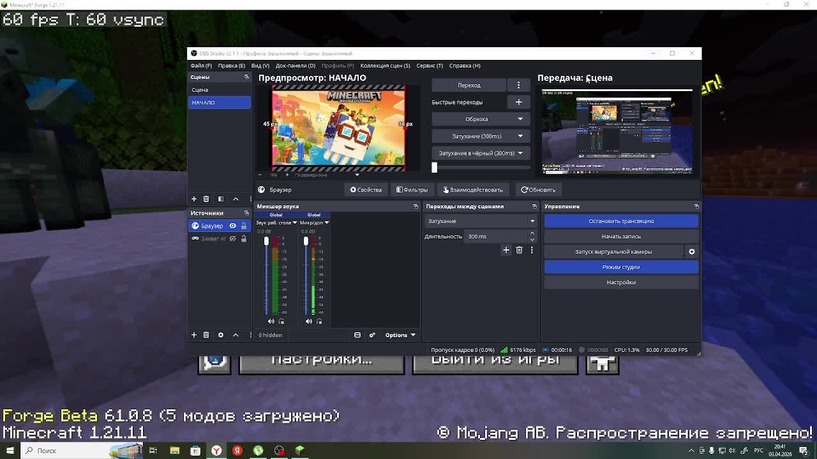Screen dimensions: 817x459
Task: Add a quick transition with the plus button
Action: pos(518,102)
